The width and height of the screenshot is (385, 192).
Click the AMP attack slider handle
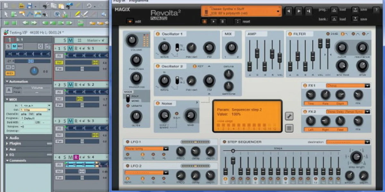249,66
